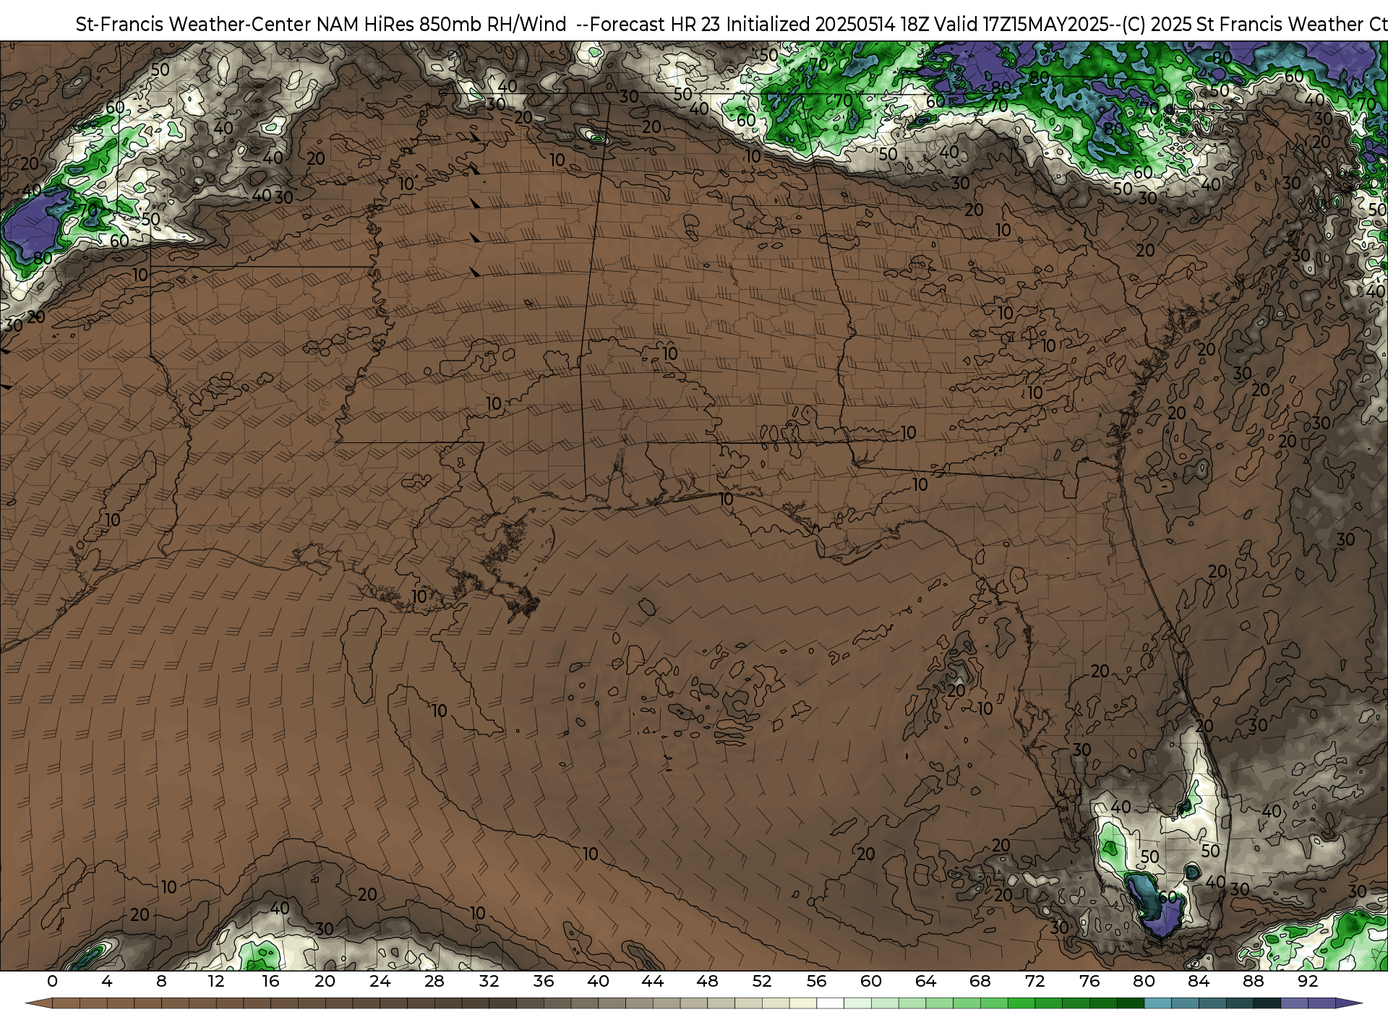
Task: Click the color scale label "24"
Action: coord(380,981)
